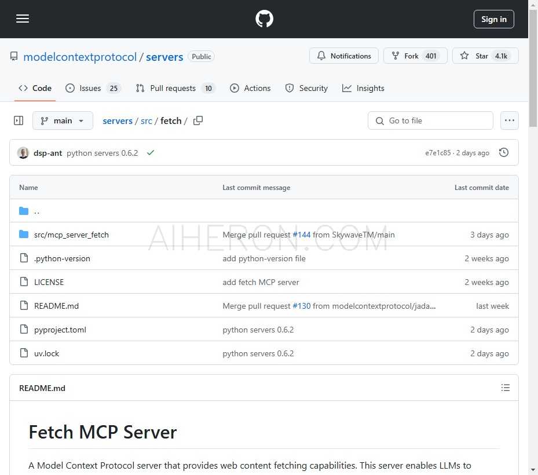
Task: Open the LICENSE file
Action: coord(49,282)
